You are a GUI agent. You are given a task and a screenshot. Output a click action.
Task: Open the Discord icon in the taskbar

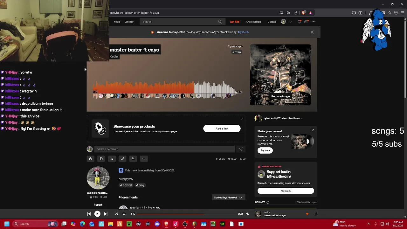coord(157,224)
